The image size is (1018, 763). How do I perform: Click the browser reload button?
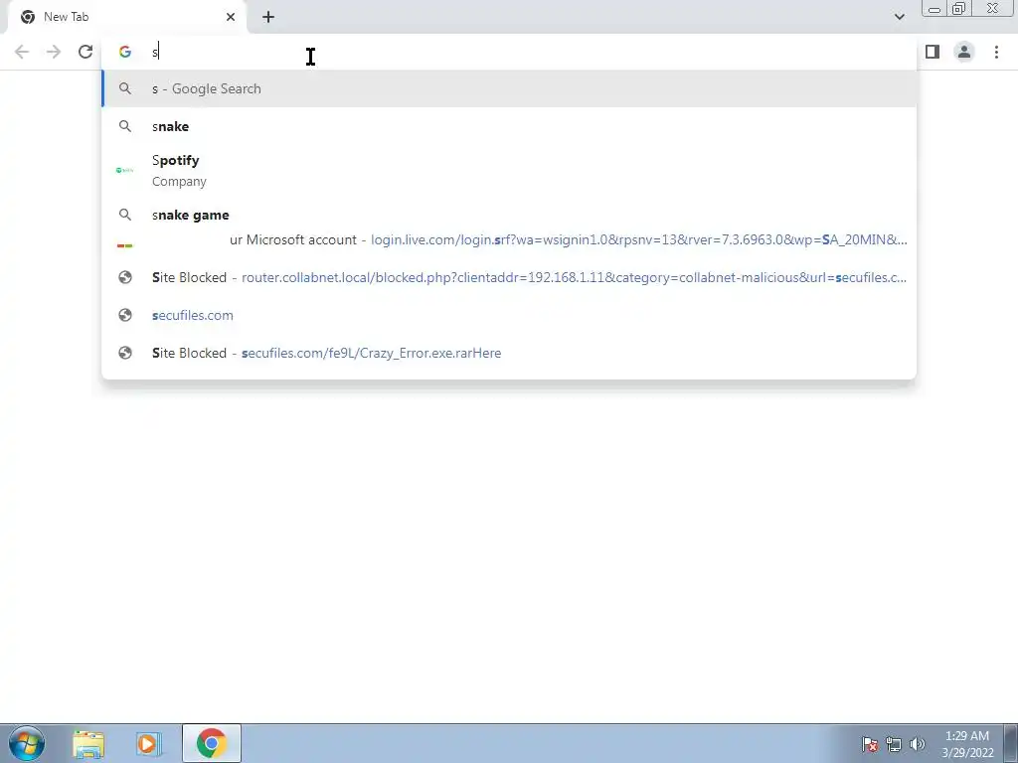[85, 52]
